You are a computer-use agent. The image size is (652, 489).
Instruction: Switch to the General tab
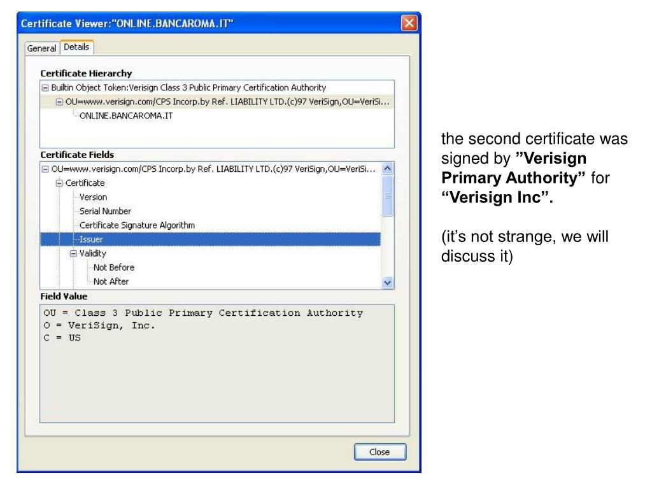click(x=41, y=48)
